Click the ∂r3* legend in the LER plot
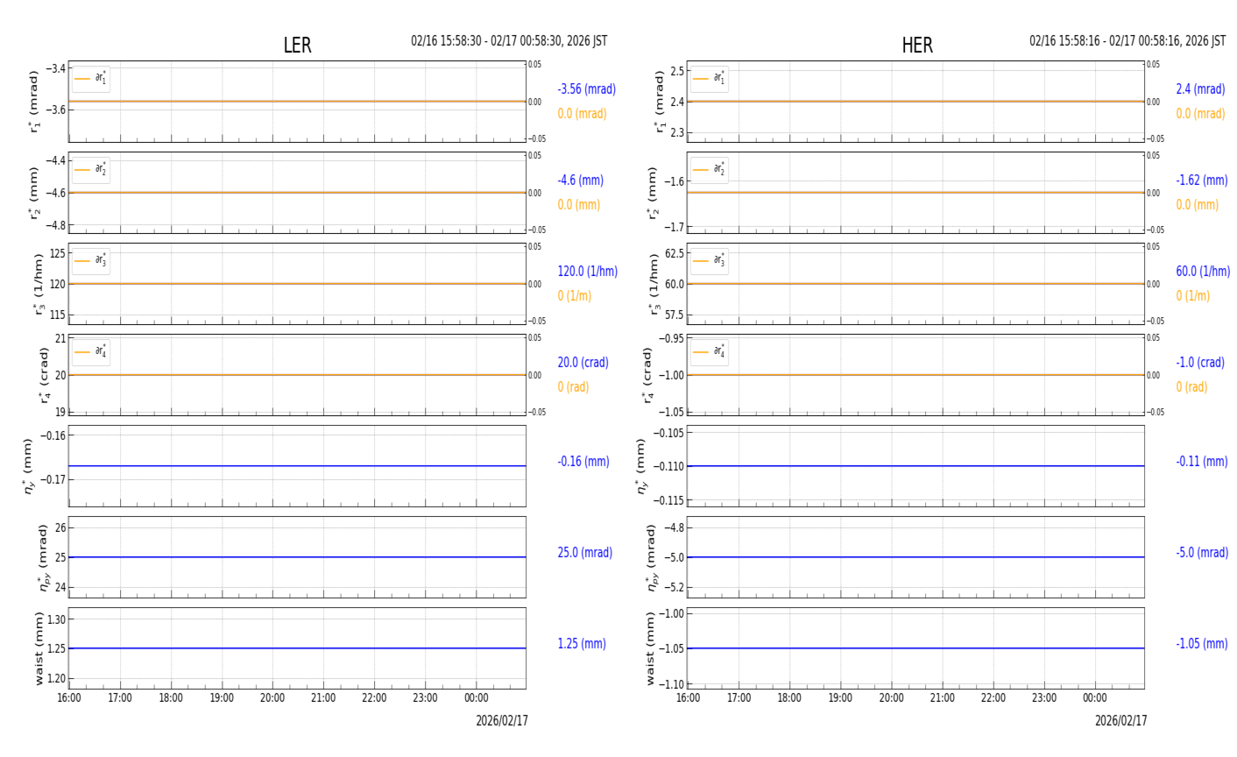Screen dimensions: 1237x757 click(91, 261)
